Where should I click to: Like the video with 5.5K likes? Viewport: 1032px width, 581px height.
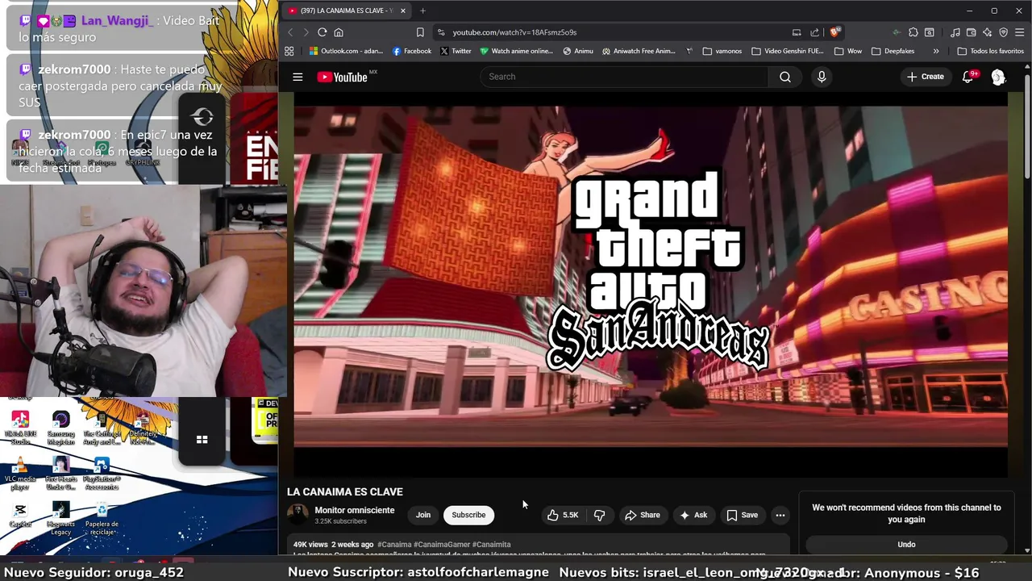(563, 515)
